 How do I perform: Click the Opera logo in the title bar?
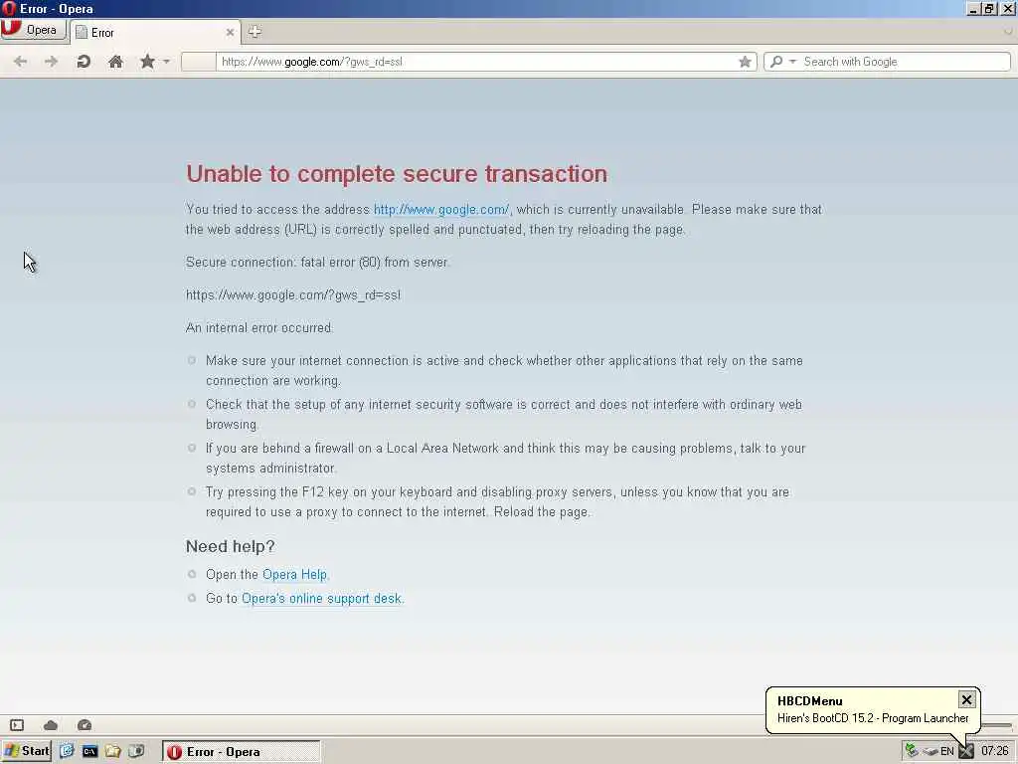(9, 8)
